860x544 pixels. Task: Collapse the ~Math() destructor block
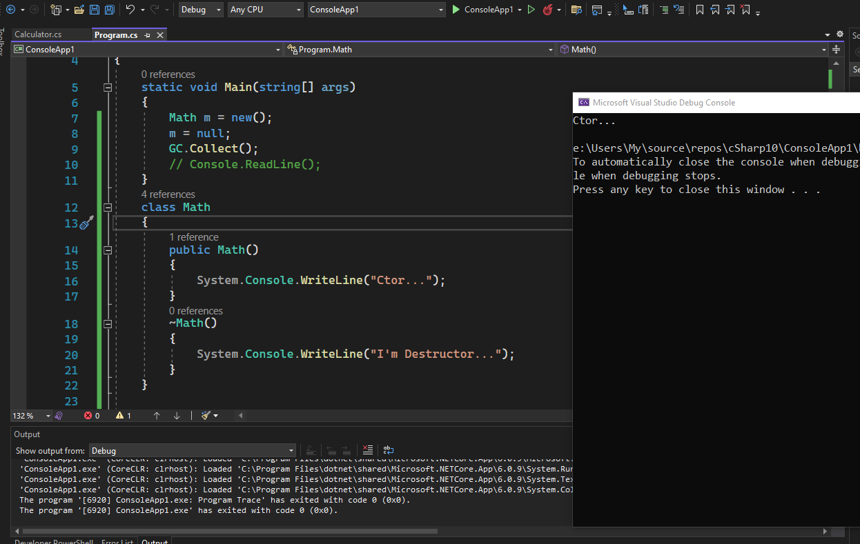108,323
